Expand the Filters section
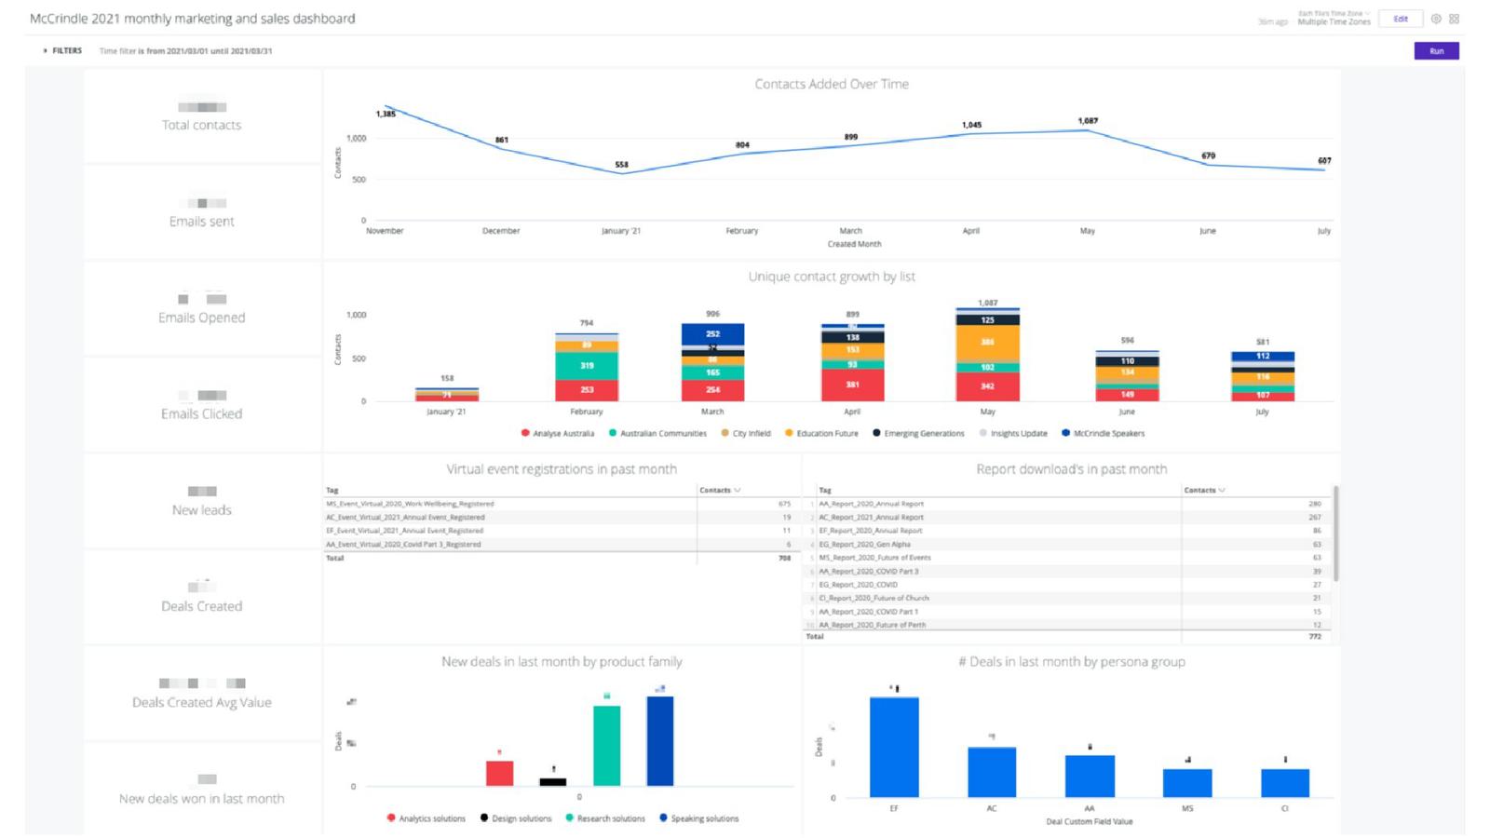Image resolution: width=1490 pixels, height=838 pixels. [x=62, y=51]
